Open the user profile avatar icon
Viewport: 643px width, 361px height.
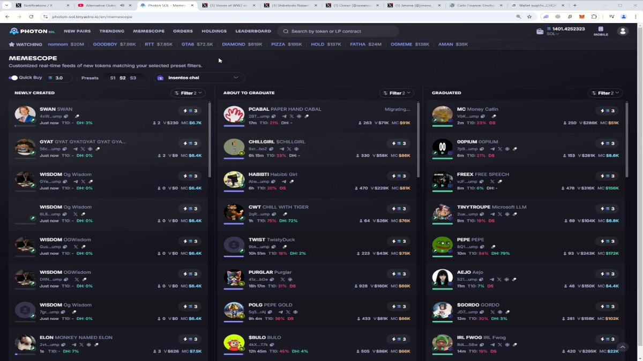pyautogui.click(x=622, y=31)
